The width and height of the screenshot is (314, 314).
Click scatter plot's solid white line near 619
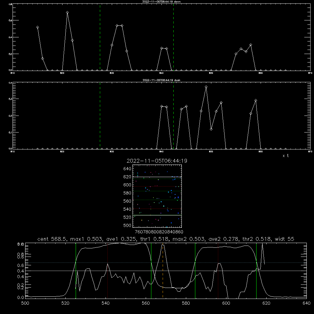pyautogui.click(x=157, y=177)
